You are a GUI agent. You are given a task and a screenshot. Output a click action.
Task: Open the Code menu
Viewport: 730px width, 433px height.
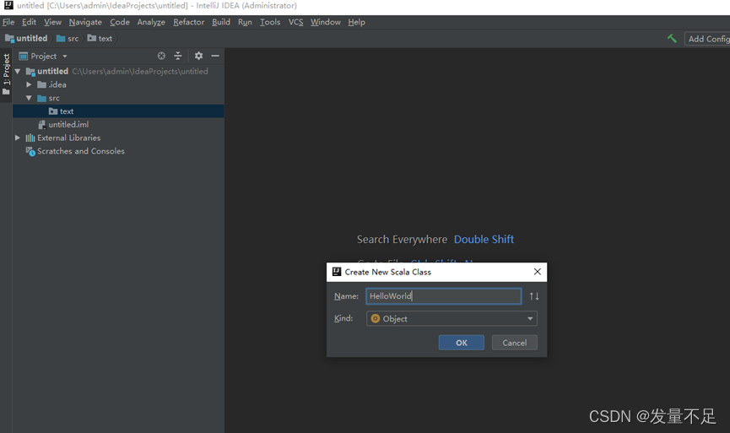[x=120, y=22]
